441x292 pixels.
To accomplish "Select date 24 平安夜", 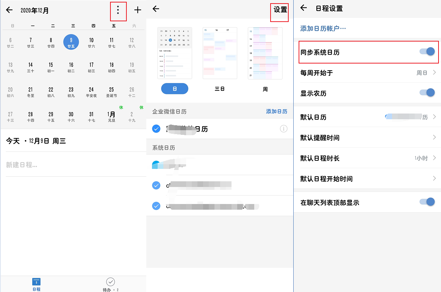I will [91, 92].
